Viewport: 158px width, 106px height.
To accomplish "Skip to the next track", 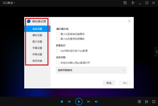I will pyautogui.click(x=89, y=102).
